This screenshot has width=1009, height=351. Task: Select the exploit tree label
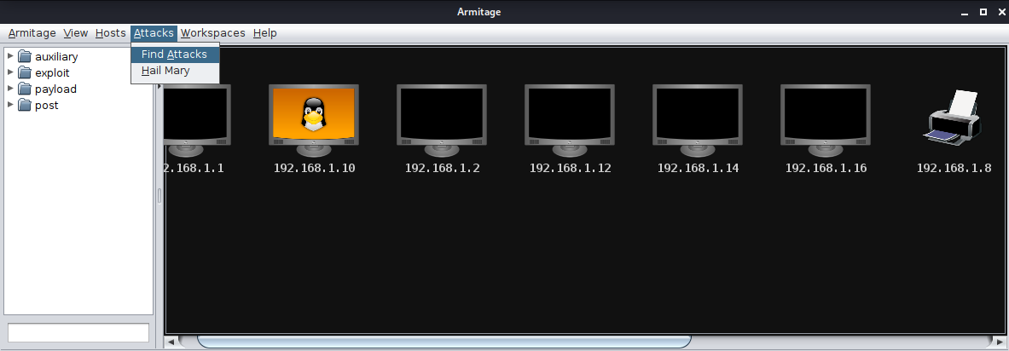pos(52,73)
